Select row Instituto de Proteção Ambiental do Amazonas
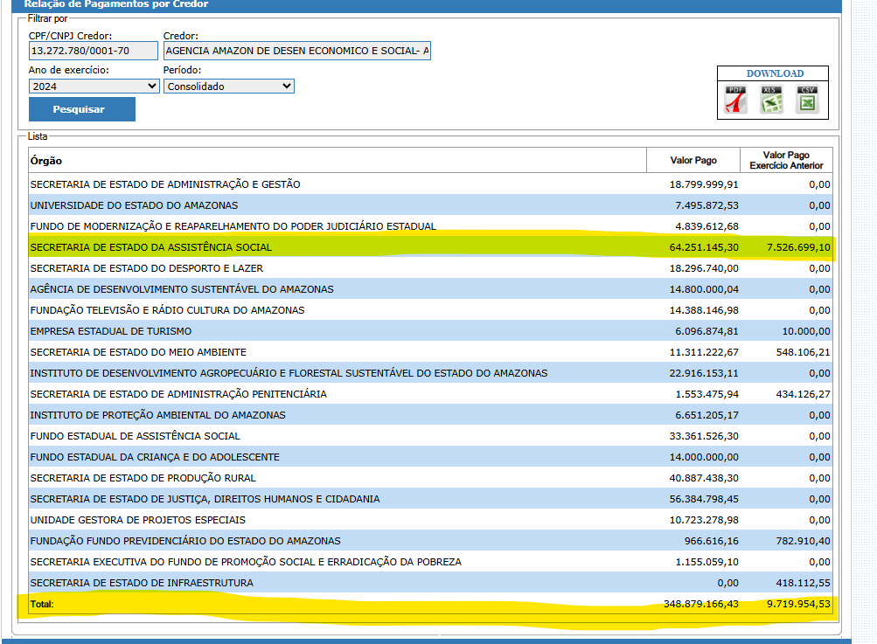The width and height of the screenshot is (877, 644). [x=430, y=415]
